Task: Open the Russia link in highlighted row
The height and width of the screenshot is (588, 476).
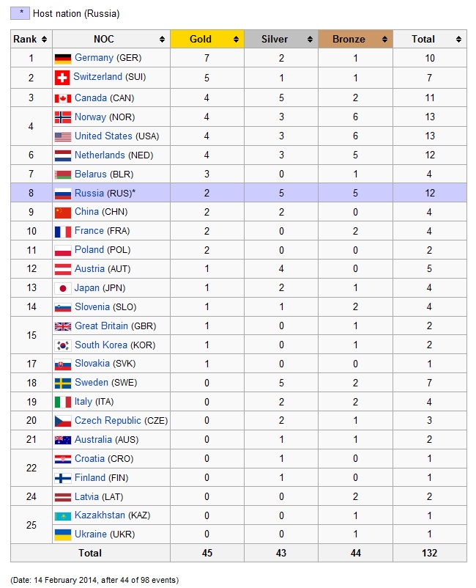Action: point(89,193)
